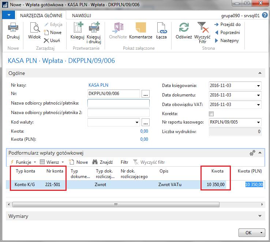Click Wyczyść filtr in subform toolbar
The width and height of the screenshot is (270, 242).
[x=149, y=162]
